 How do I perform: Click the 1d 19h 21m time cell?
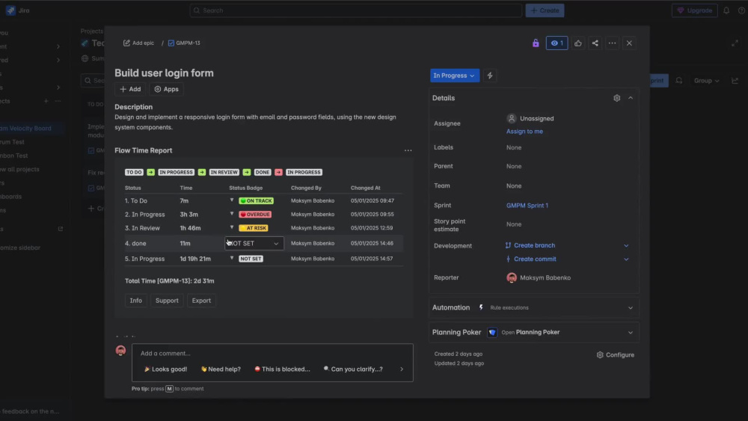tap(195, 259)
